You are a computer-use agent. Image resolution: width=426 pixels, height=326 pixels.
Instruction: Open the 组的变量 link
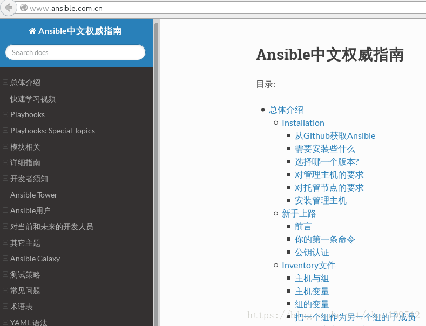(x=312, y=304)
